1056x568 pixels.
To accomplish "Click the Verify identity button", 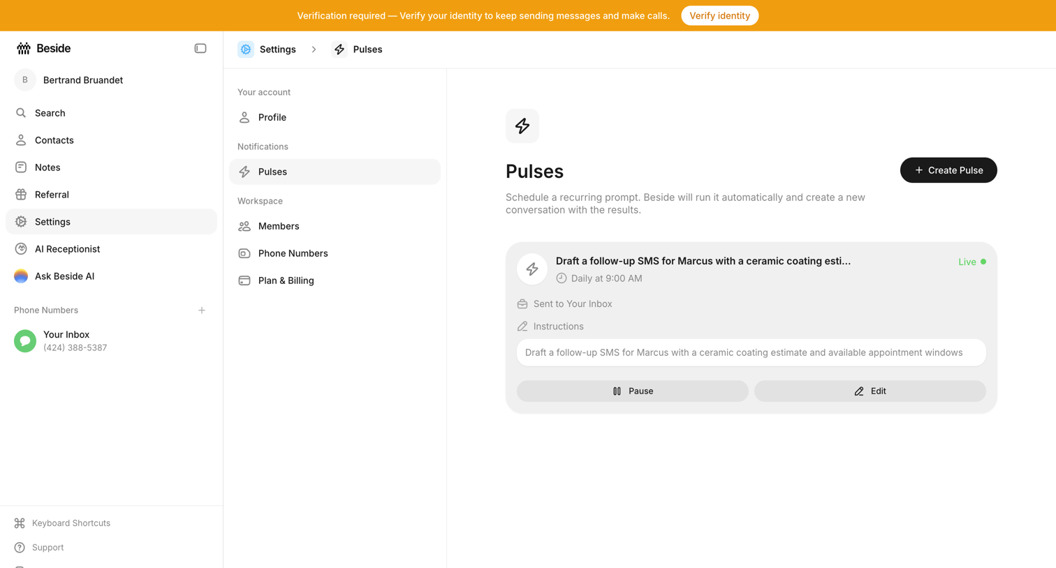I will tap(719, 15).
